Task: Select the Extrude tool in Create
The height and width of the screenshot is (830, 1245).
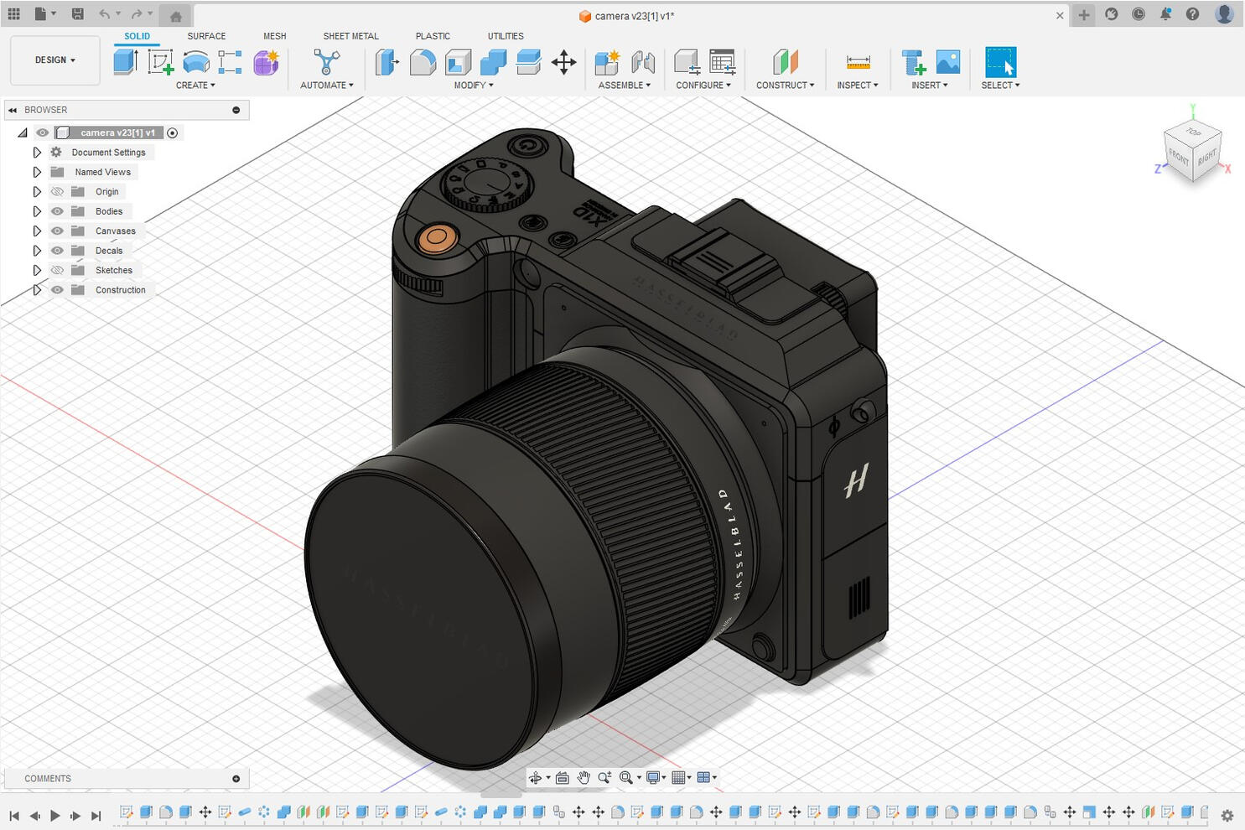Action: (x=125, y=62)
